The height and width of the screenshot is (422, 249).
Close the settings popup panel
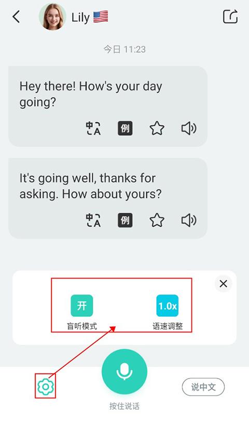point(224,284)
